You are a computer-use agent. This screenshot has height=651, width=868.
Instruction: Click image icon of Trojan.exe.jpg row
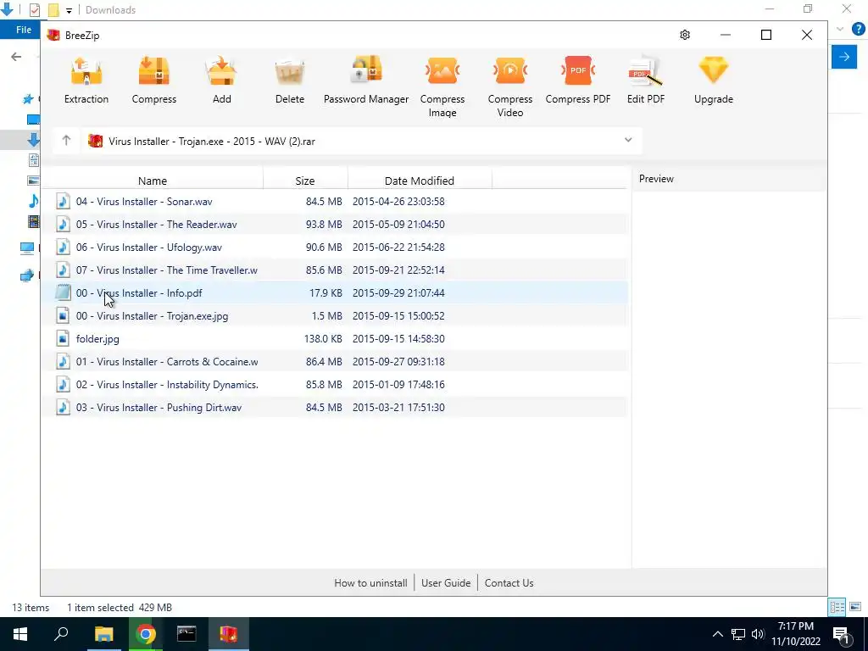pyautogui.click(x=63, y=315)
